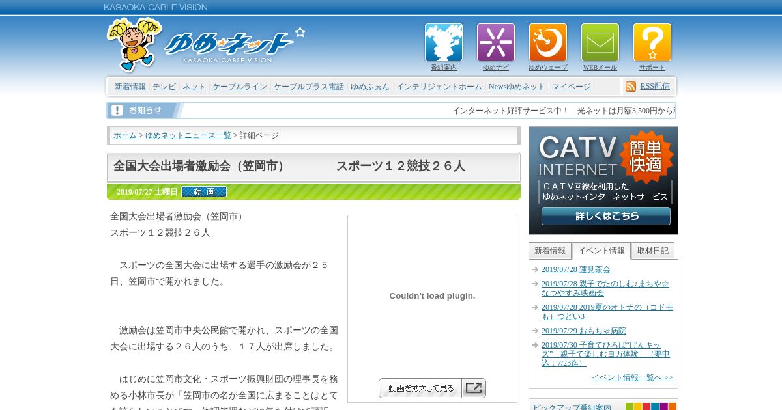Click the scrolling news ticker text
The height and width of the screenshot is (410, 782).
point(564,111)
